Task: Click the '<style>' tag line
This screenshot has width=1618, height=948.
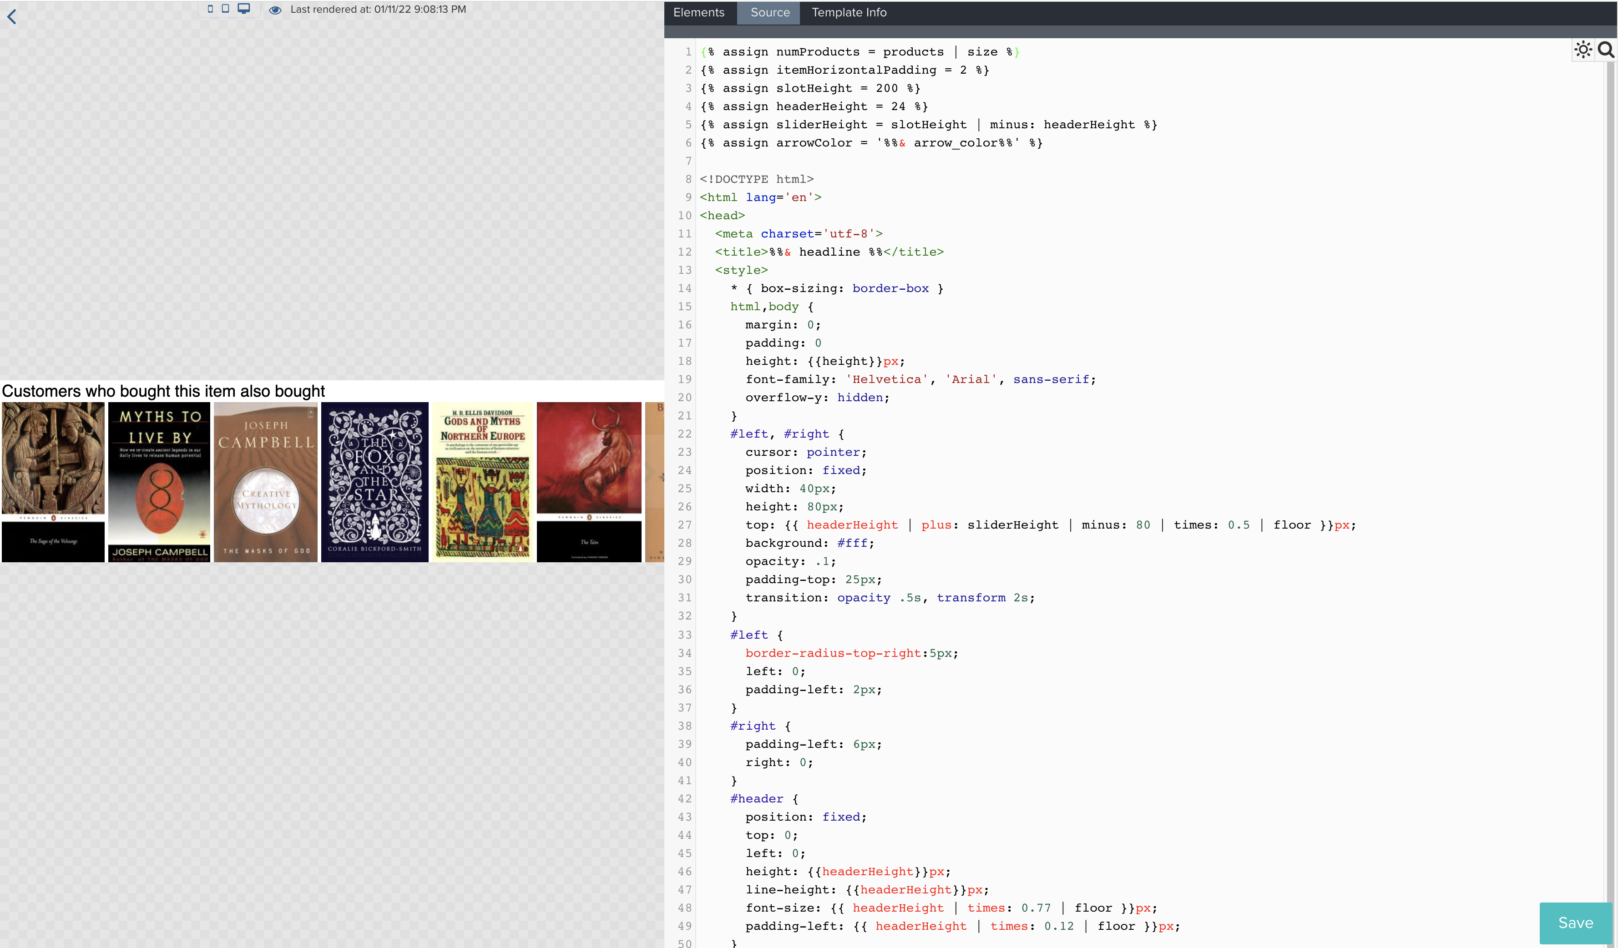Action: pos(742,270)
